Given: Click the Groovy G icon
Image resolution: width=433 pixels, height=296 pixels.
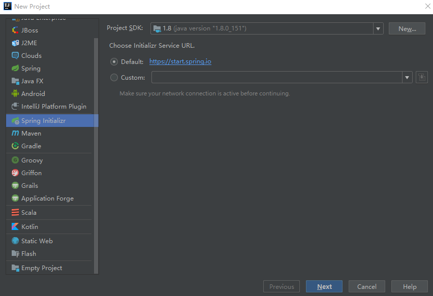Looking at the screenshot, I should [15, 160].
